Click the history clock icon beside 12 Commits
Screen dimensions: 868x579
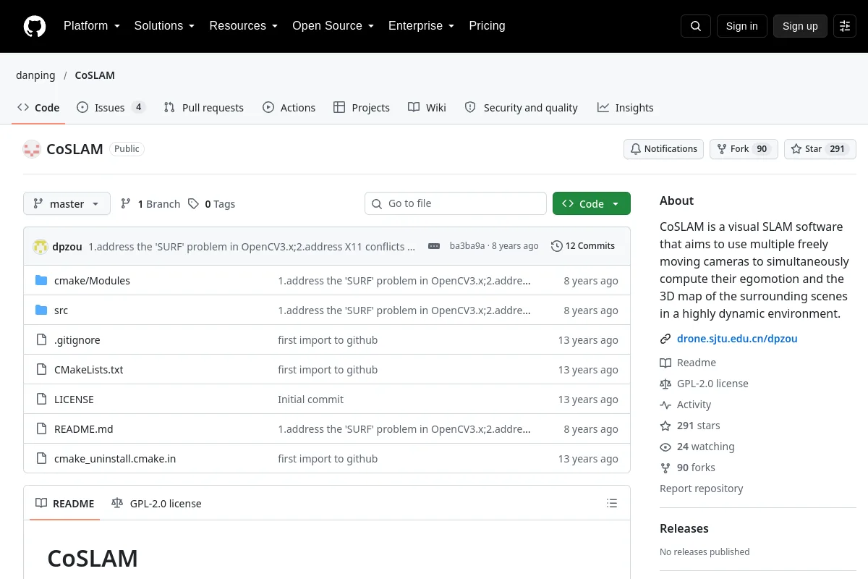point(556,246)
